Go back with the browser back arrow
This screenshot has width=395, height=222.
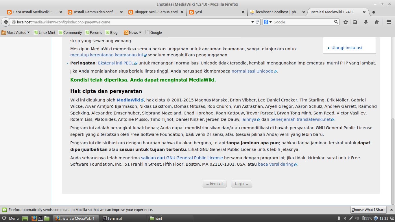click(x=6, y=22)
